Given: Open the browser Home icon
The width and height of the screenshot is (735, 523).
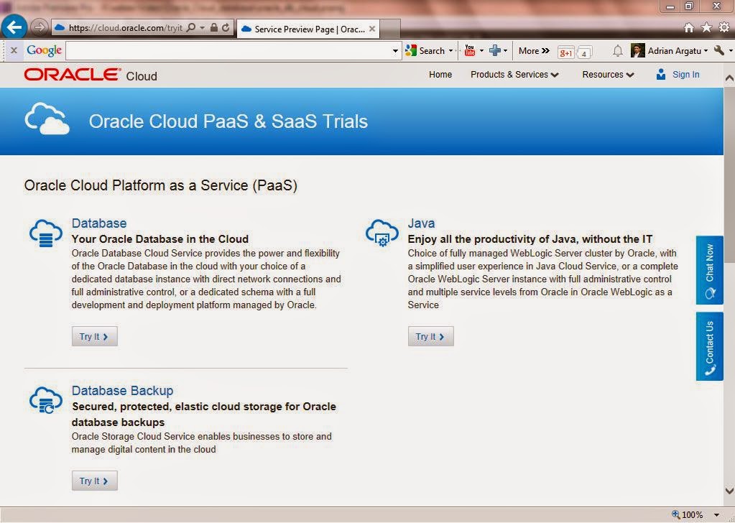Looking at the screenshot, I should click(x=688, y=27).
